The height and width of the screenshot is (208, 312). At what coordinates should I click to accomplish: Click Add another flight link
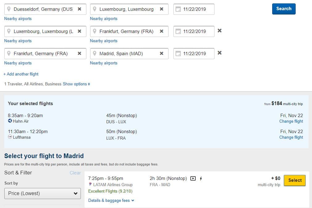(x=21, y=74)
